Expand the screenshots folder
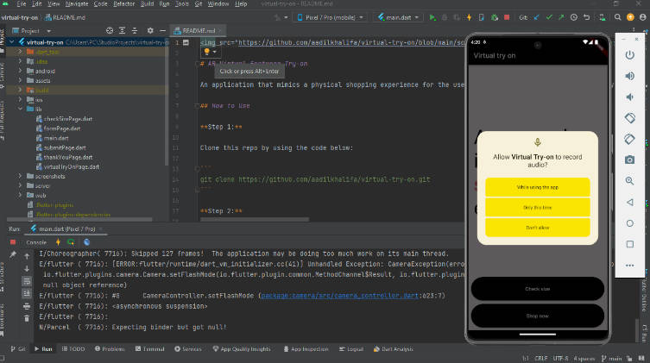 coord(20,176)
